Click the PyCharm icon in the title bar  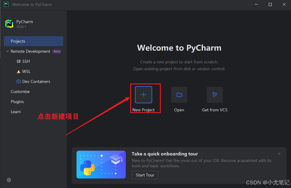(x=6, y=4)
